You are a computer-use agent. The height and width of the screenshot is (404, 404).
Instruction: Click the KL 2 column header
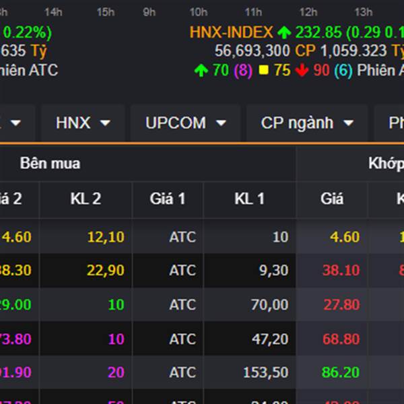pos(86,199)
